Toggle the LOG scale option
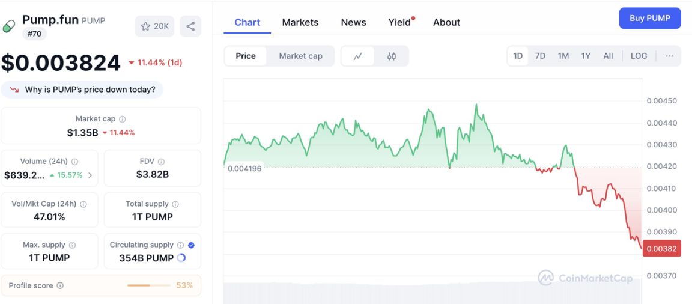Screen dimensions: 692x304 (639, 56)
